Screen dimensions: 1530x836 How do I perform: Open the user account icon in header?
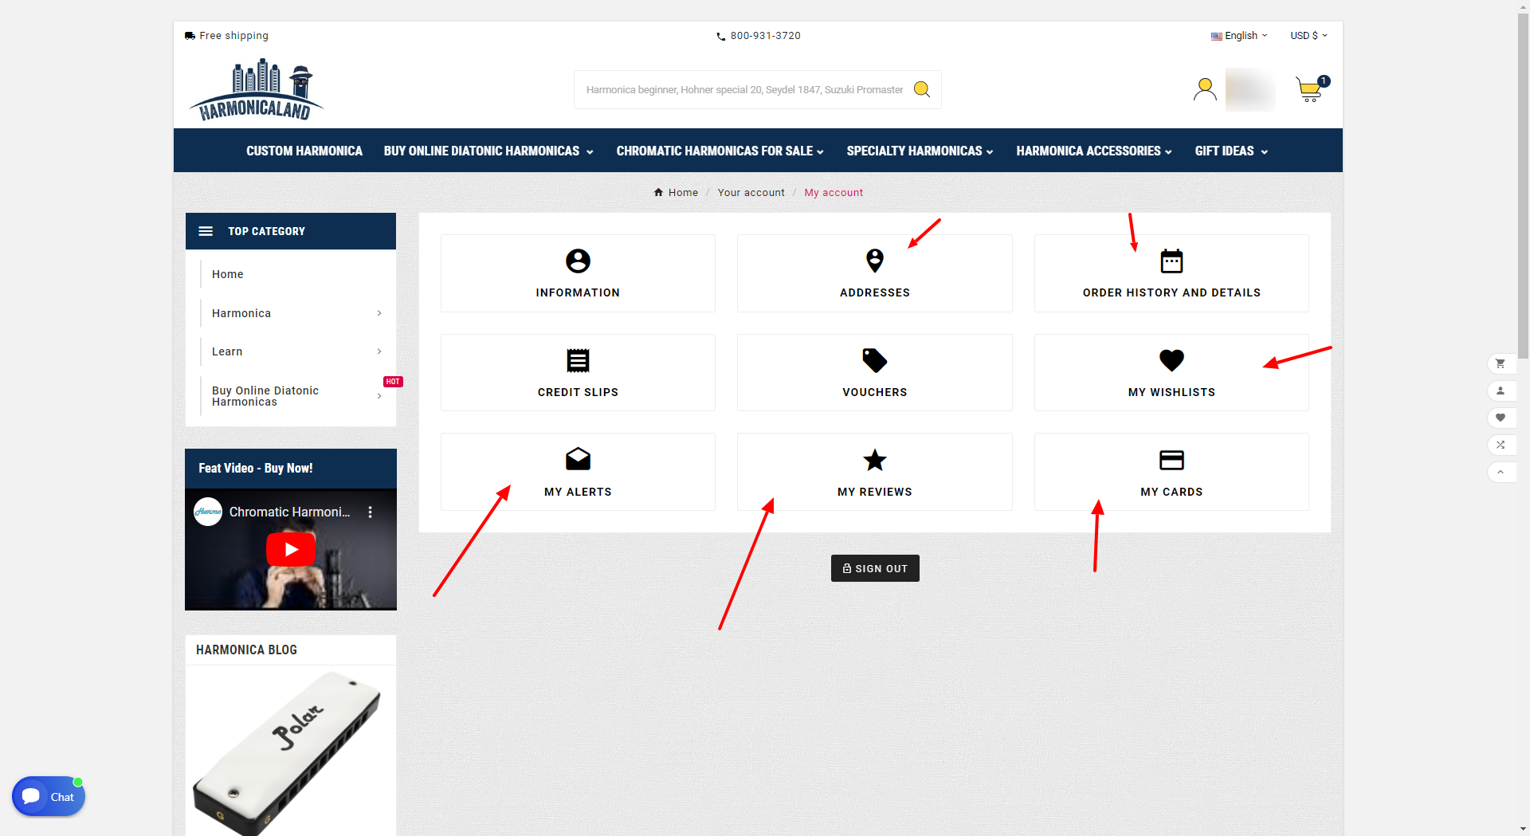coord(1205,89)
